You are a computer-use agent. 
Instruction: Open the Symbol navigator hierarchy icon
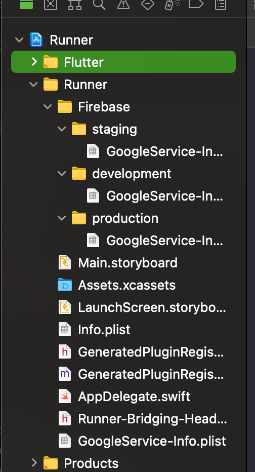75,4
